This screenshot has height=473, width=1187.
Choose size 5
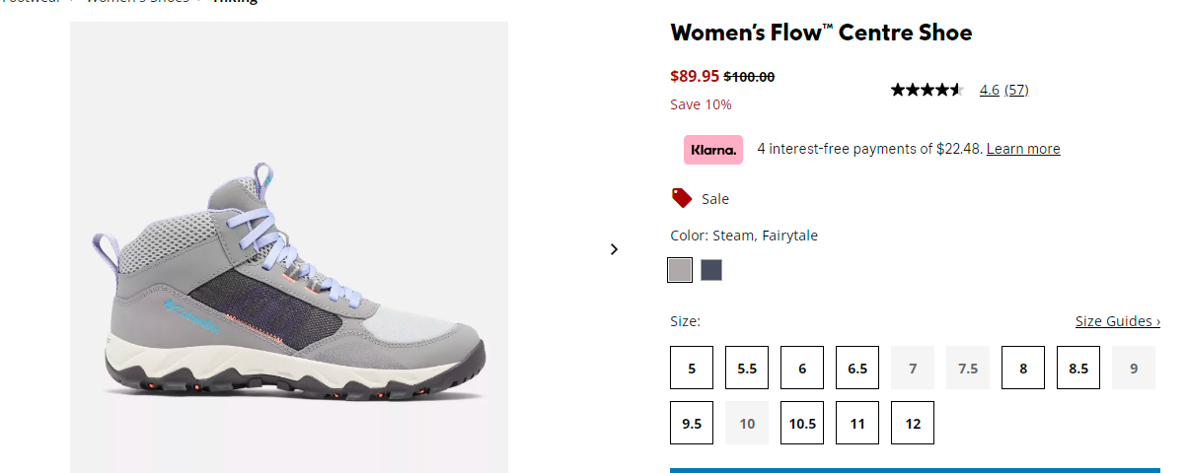pos(692,368)
